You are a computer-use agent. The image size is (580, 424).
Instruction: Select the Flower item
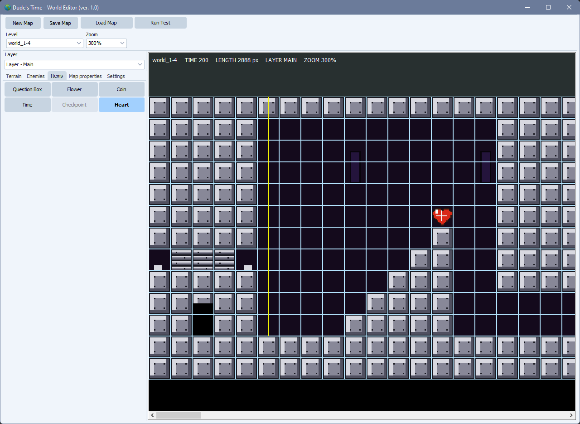tap(75, 89)
